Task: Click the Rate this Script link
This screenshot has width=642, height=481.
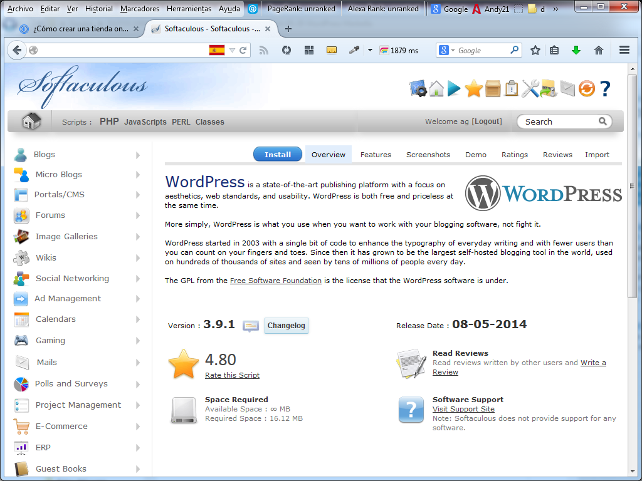Action: [232, 375]
